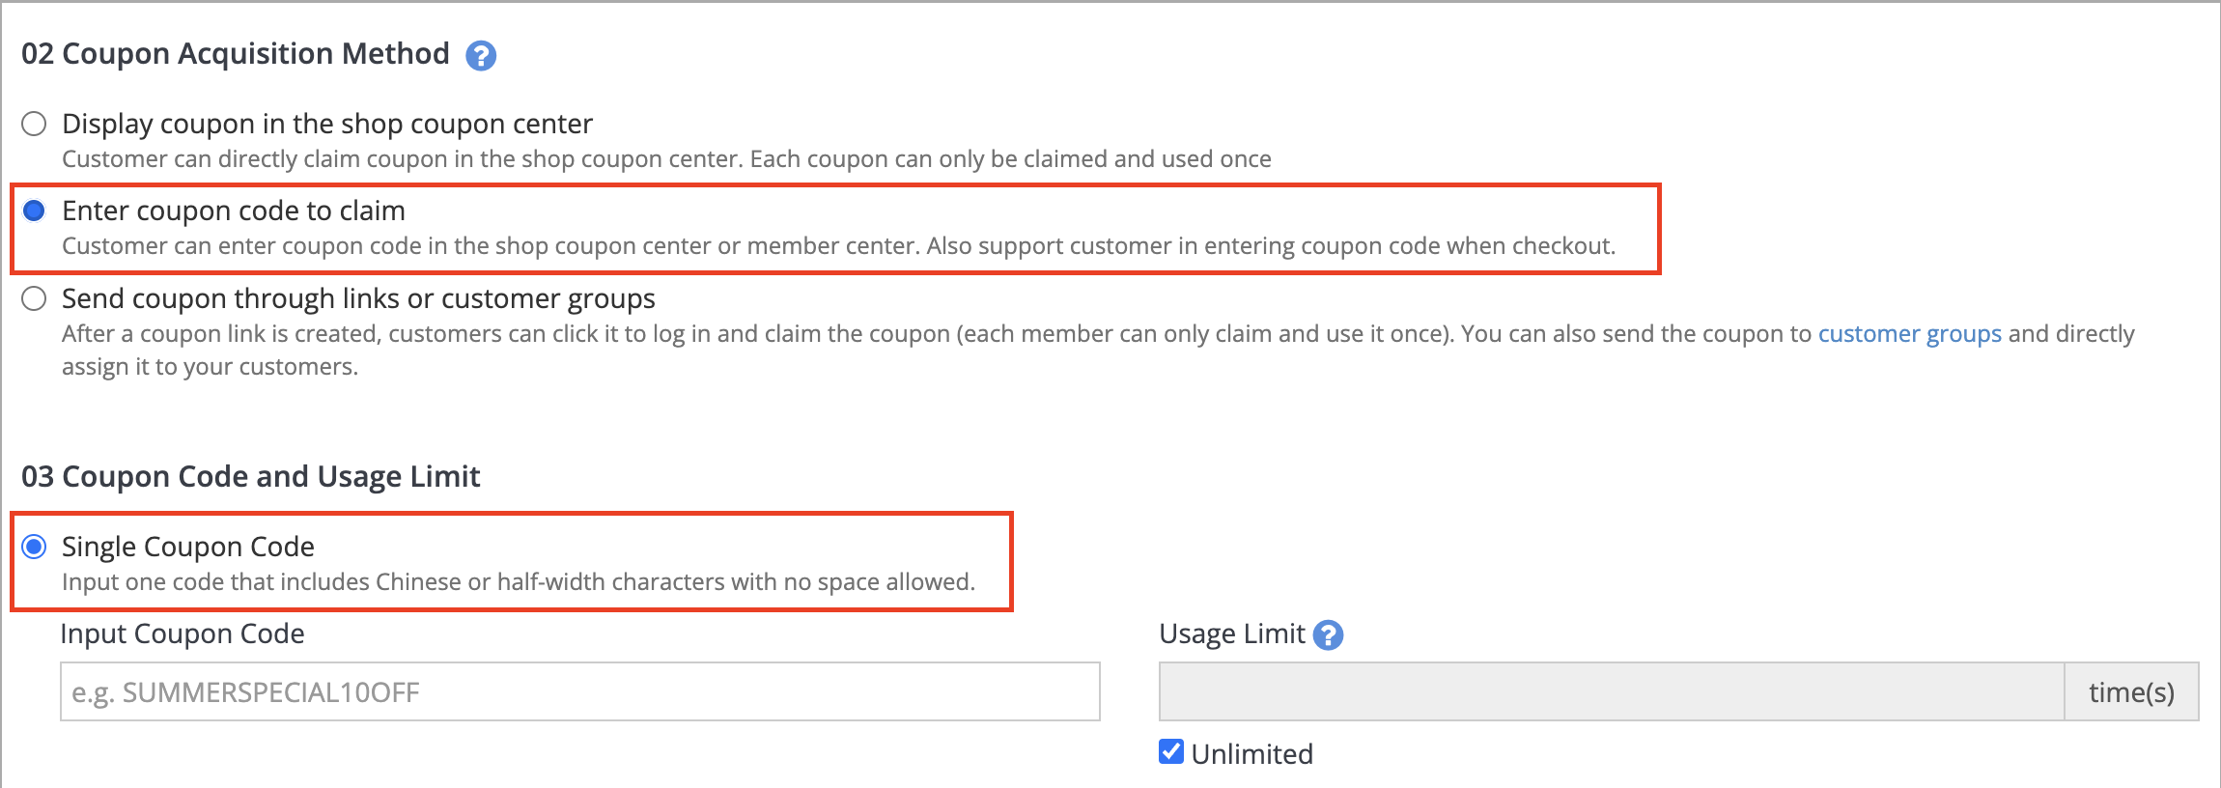Click the time(s) unit box

point(2131,691)
